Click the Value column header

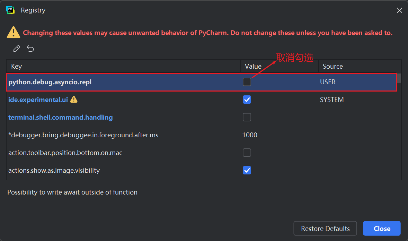(253, 66)
